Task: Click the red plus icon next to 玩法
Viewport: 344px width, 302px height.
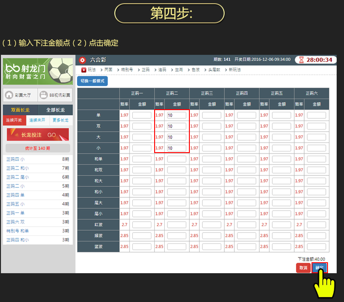Action: pyautogui.click(x=84, y=70)
